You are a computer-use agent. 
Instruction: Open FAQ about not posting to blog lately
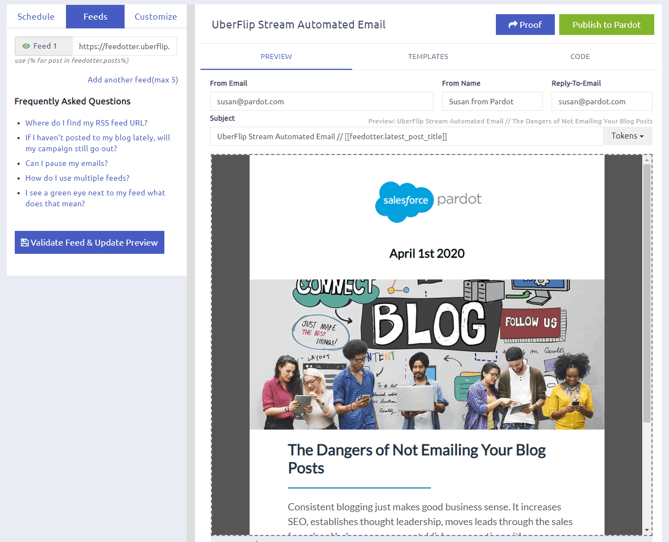point(98,143)
